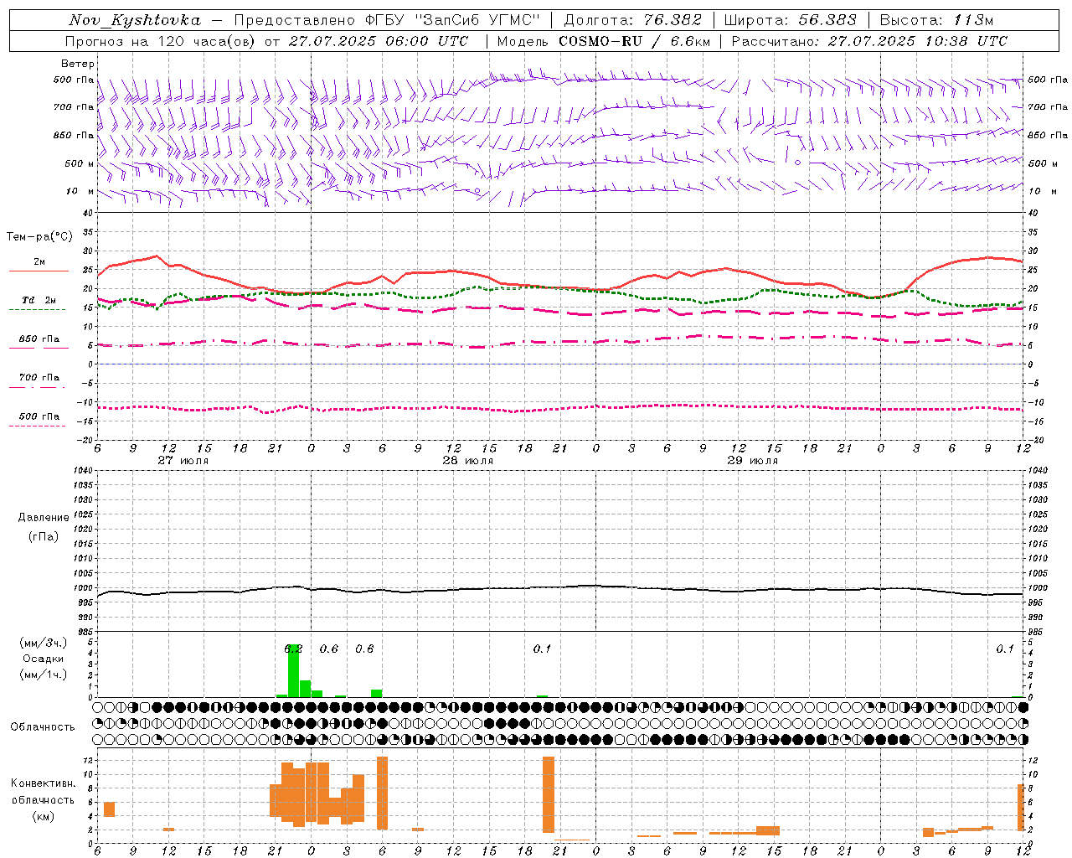Click the '28 июля' date label
Image resolution: width=1072 pixels, height=858 pixels.
click(x=468, y=461)
